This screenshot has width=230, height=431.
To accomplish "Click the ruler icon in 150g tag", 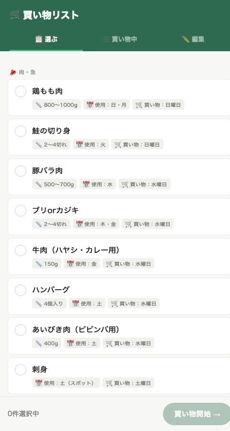I will point(39,263).
